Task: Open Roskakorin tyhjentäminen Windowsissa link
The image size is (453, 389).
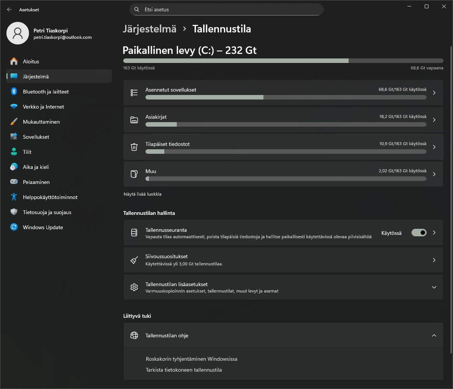Action: point(191,359)
